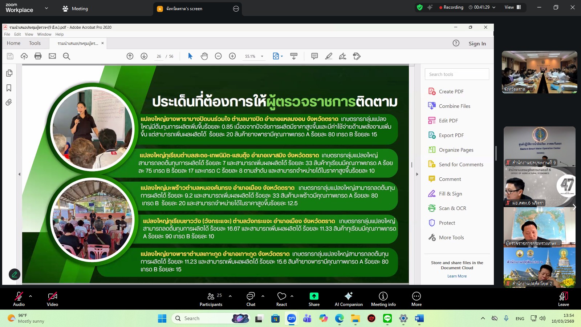Select the Edit PDF tool
The image size is (581, 327).
tap(448, 120)
